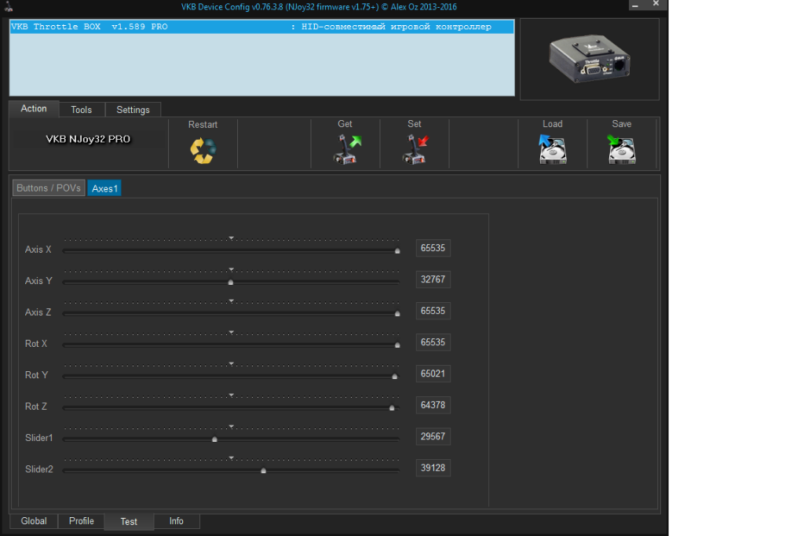This screenshot has width=804, height=536.
Task: Click the Rot Y label
Action: pos(37,375)
